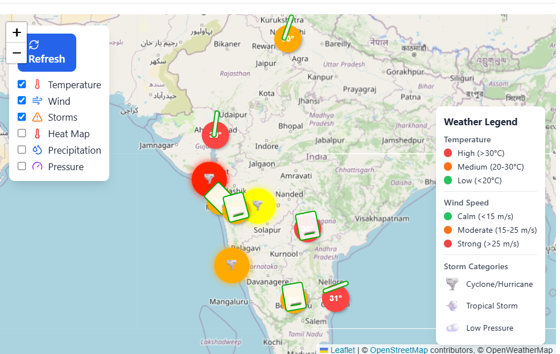
Task: Click the Prayagraj city label
Action: (x=360, y=89)
